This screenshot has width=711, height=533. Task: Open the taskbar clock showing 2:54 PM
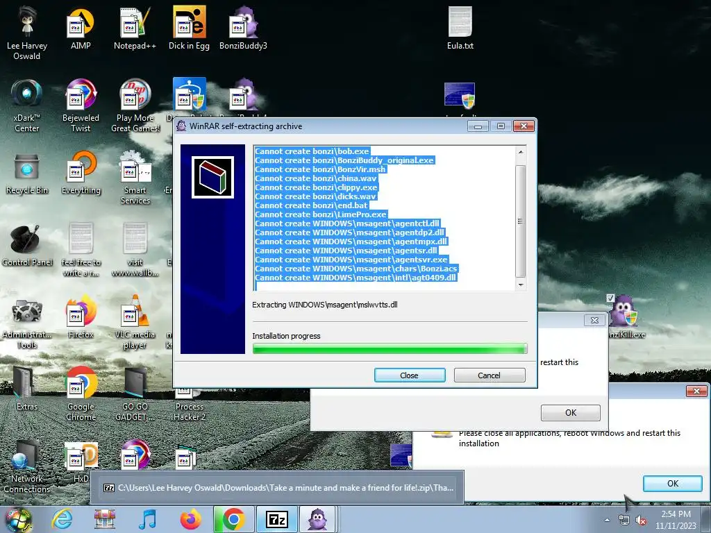676,520
